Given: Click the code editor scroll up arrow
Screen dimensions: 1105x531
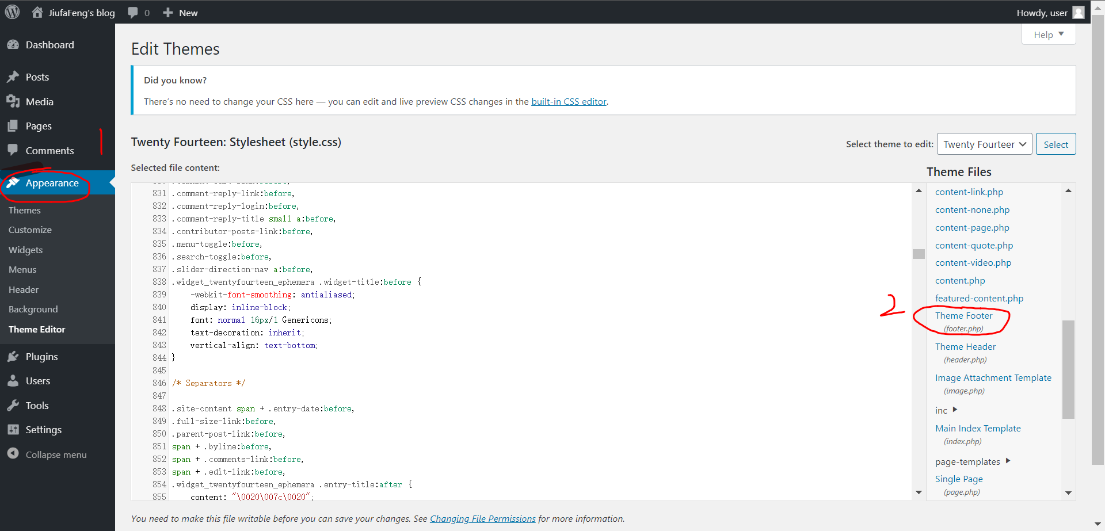Looking at the screenshot, I should click(x=919, y=190).
